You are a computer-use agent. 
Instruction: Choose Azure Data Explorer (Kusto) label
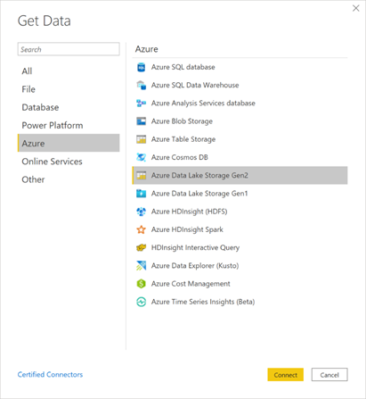click(195, 266)
